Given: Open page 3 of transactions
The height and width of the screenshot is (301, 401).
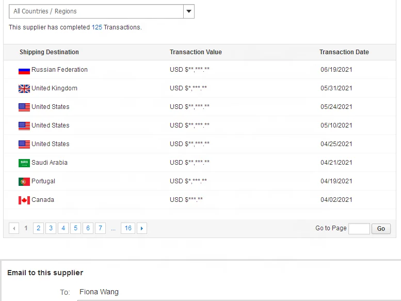Looking at the screenshot, I should point(51,228).
